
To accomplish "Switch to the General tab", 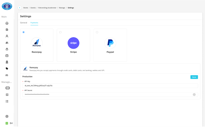I will tap(23, 22).
